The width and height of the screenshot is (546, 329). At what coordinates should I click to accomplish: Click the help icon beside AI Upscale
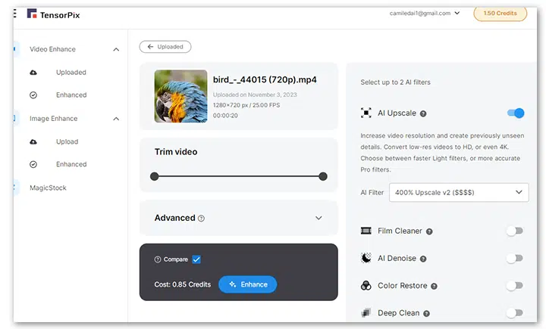423,114
